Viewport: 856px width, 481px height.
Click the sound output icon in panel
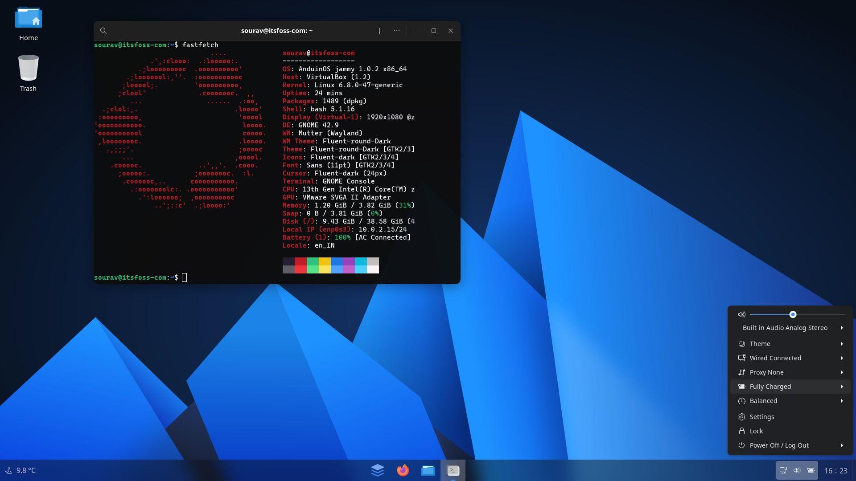point(797,470)
